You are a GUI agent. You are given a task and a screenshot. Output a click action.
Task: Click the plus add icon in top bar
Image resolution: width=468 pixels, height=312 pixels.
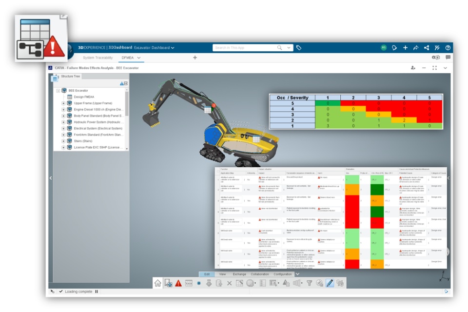tap(405, 47)
